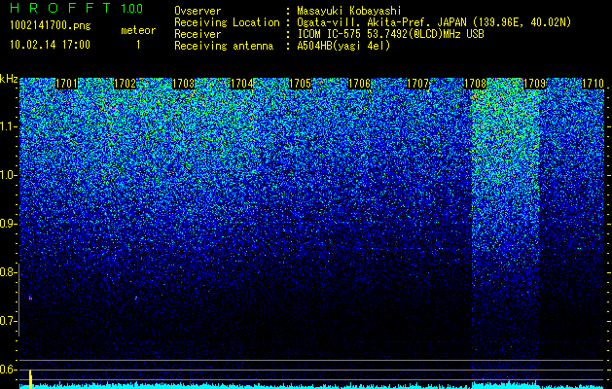Click the 1704 time marker
Image resolution: width=612 pixels, height=389 pixels.
coord(242,84)
